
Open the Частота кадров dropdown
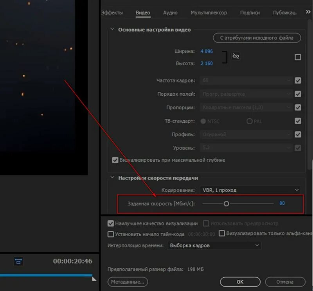coord(246,80)
